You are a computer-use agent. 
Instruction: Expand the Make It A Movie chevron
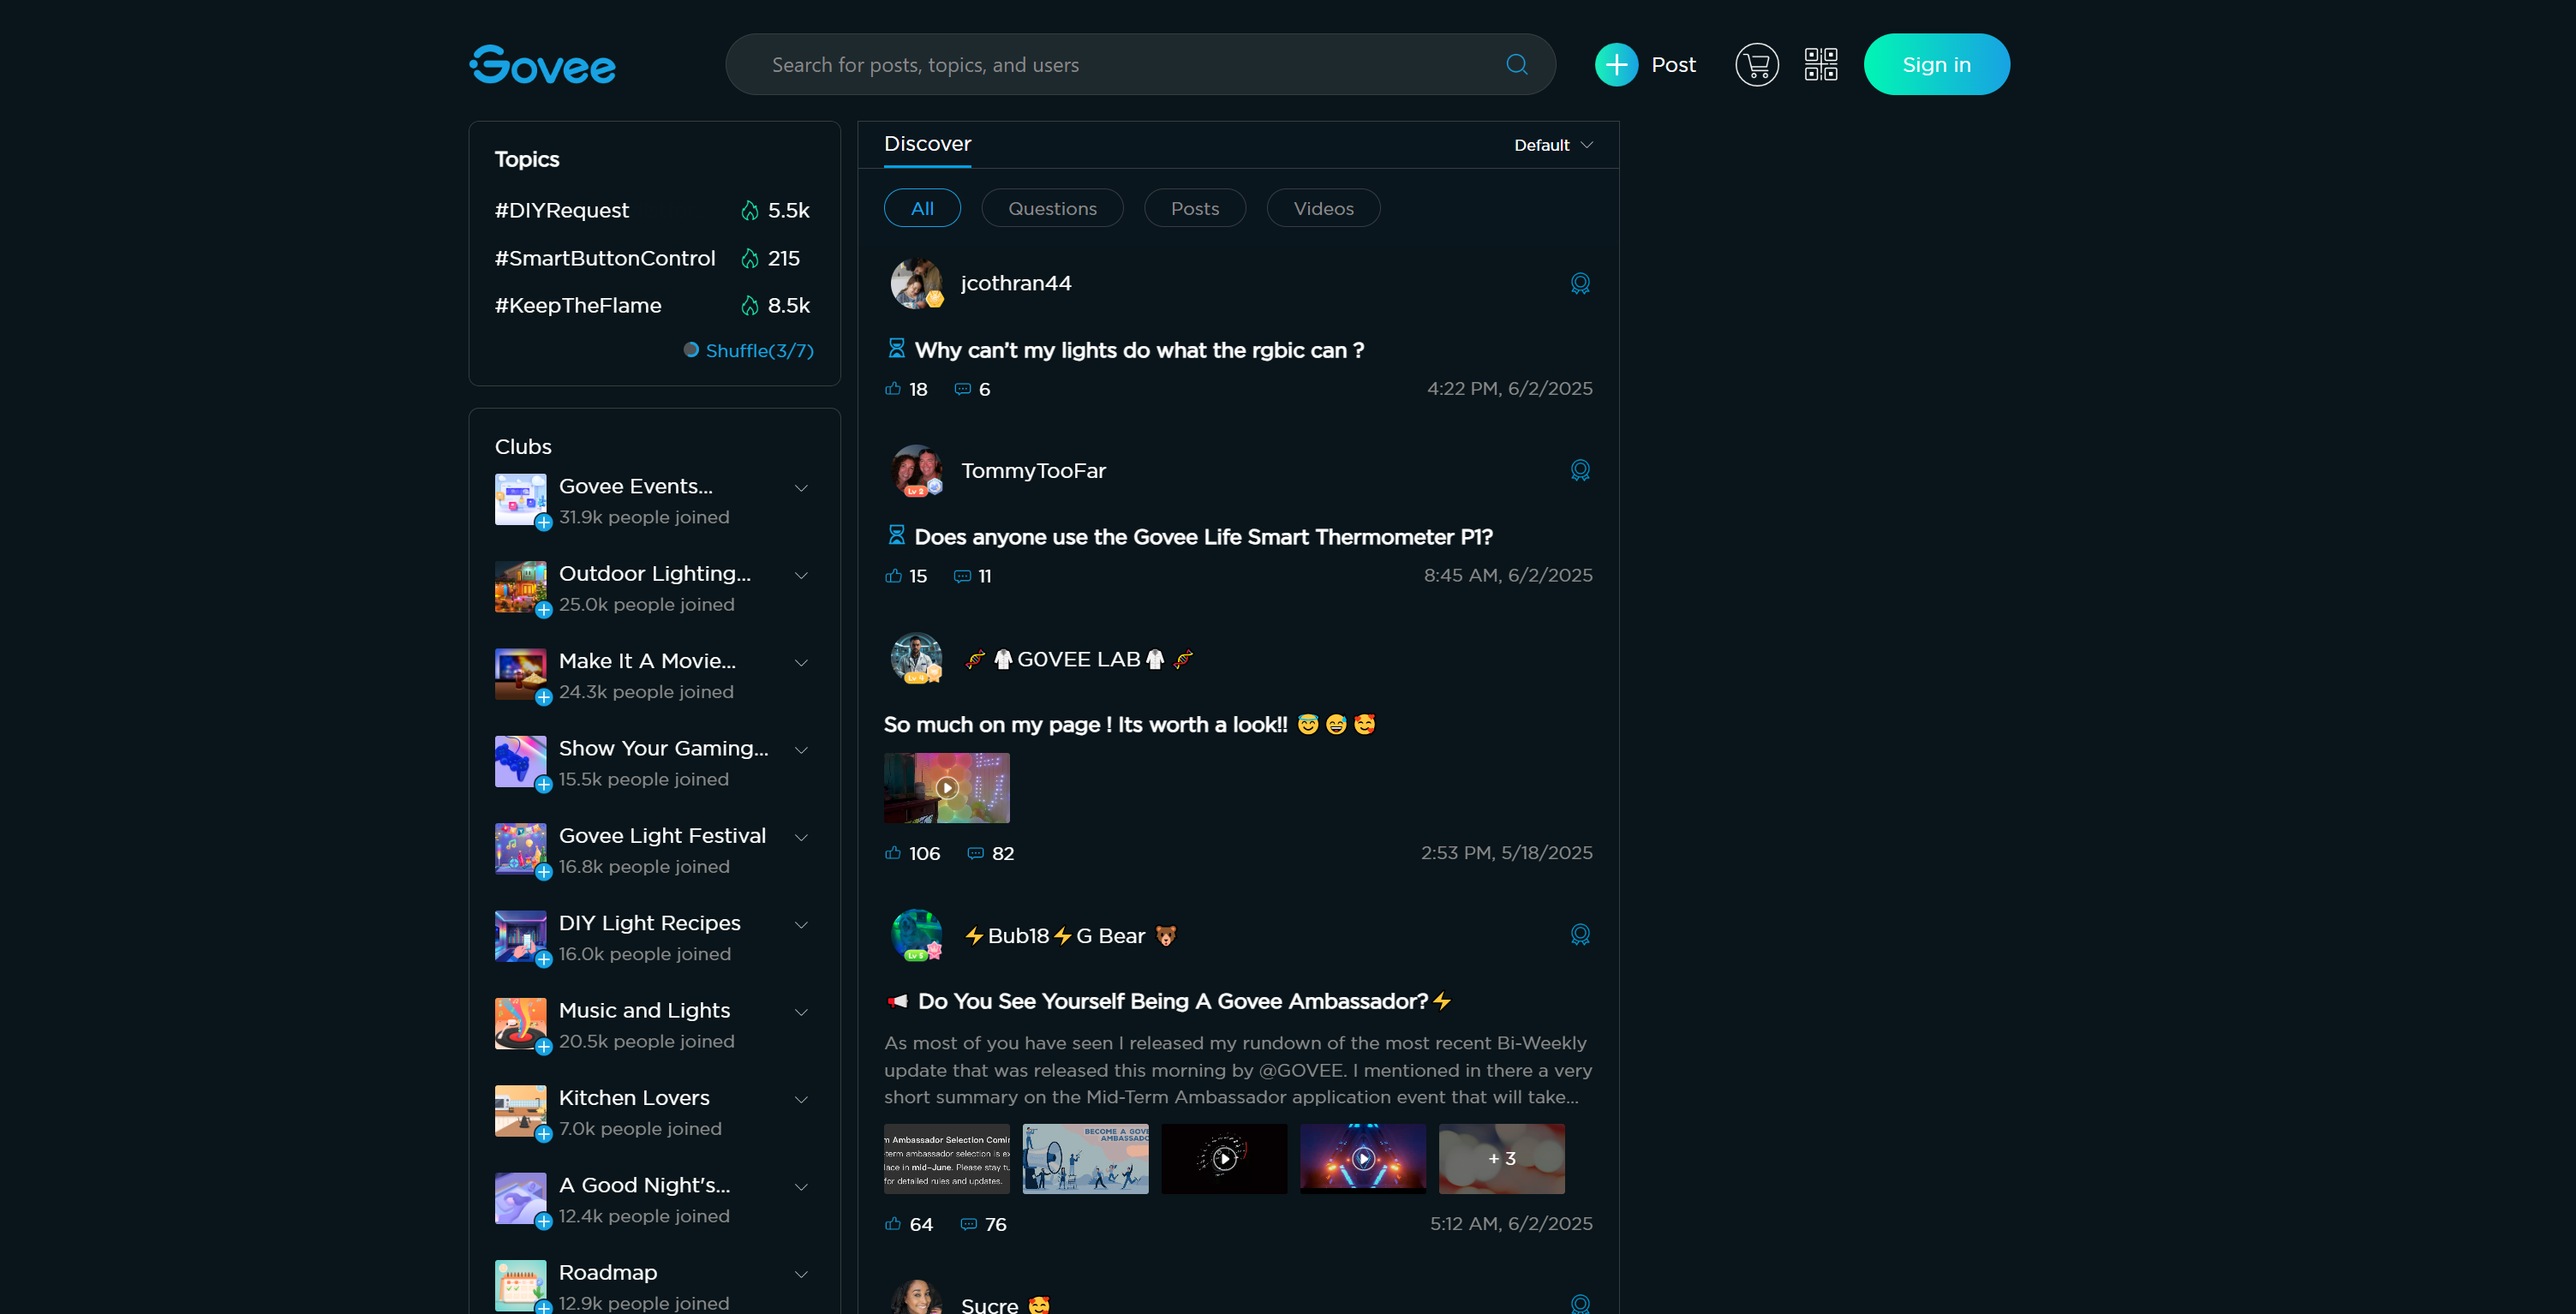pos(801,663)
